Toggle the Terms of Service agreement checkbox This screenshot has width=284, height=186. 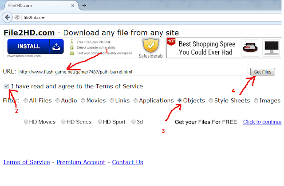tap(6, 86)
